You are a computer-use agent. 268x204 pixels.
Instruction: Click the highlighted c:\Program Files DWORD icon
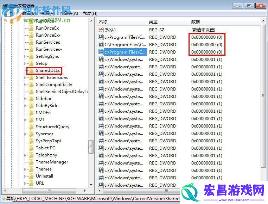point(101,52)
